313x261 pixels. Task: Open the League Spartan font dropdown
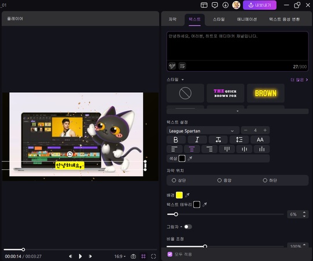[203, 130]
